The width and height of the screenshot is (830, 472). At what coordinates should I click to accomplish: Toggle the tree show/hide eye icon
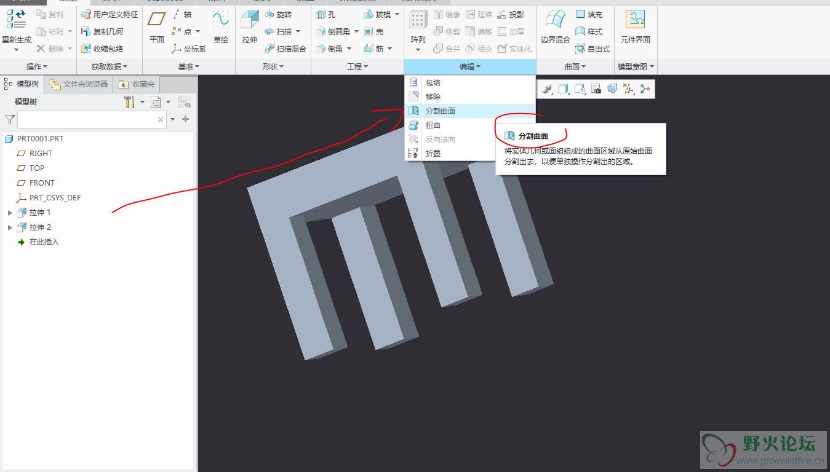(184, 102)
